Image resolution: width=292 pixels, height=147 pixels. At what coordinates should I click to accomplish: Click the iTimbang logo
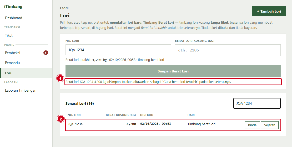[x=13, y=7]
